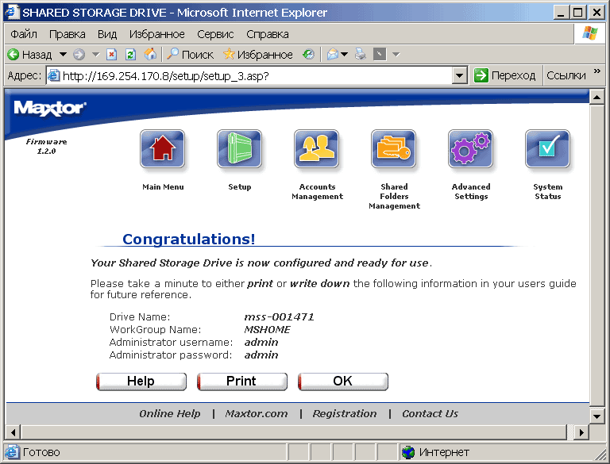Viewport: 610px width, 464px height.
Task: Click the Print button on page
Action: pyautogui.click(x=242, y=382)
